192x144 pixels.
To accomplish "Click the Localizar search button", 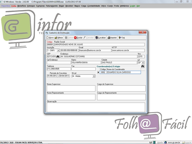I will (101, 38).
